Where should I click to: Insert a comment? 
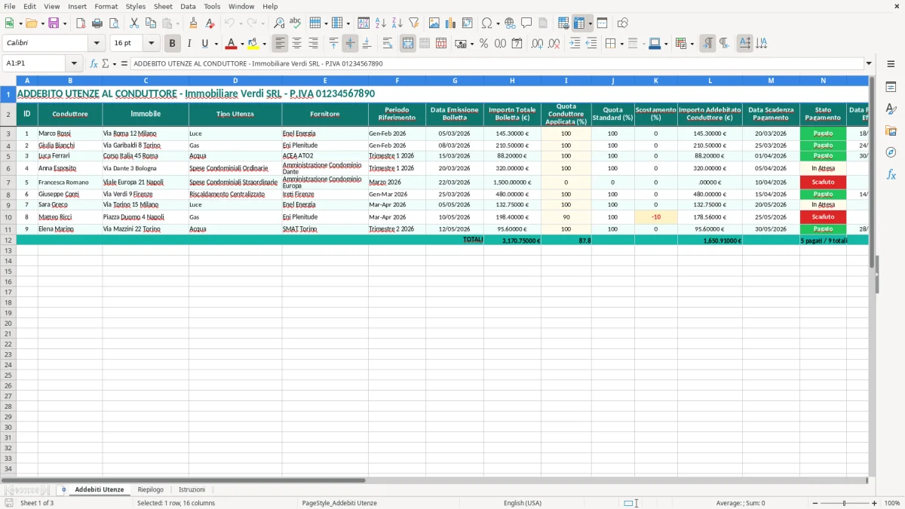tap(526, 23)
